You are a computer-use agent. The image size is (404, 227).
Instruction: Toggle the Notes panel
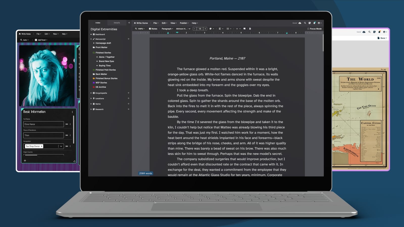153,29
